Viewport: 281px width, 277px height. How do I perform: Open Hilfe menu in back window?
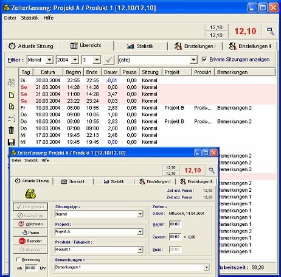point(49,18)
